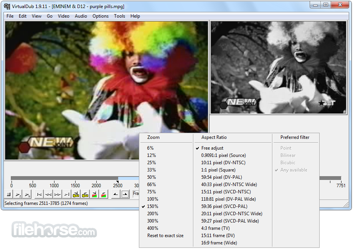353x249 pixels.
Task: Click Reset to exact size
Action: tap(166, 235)
